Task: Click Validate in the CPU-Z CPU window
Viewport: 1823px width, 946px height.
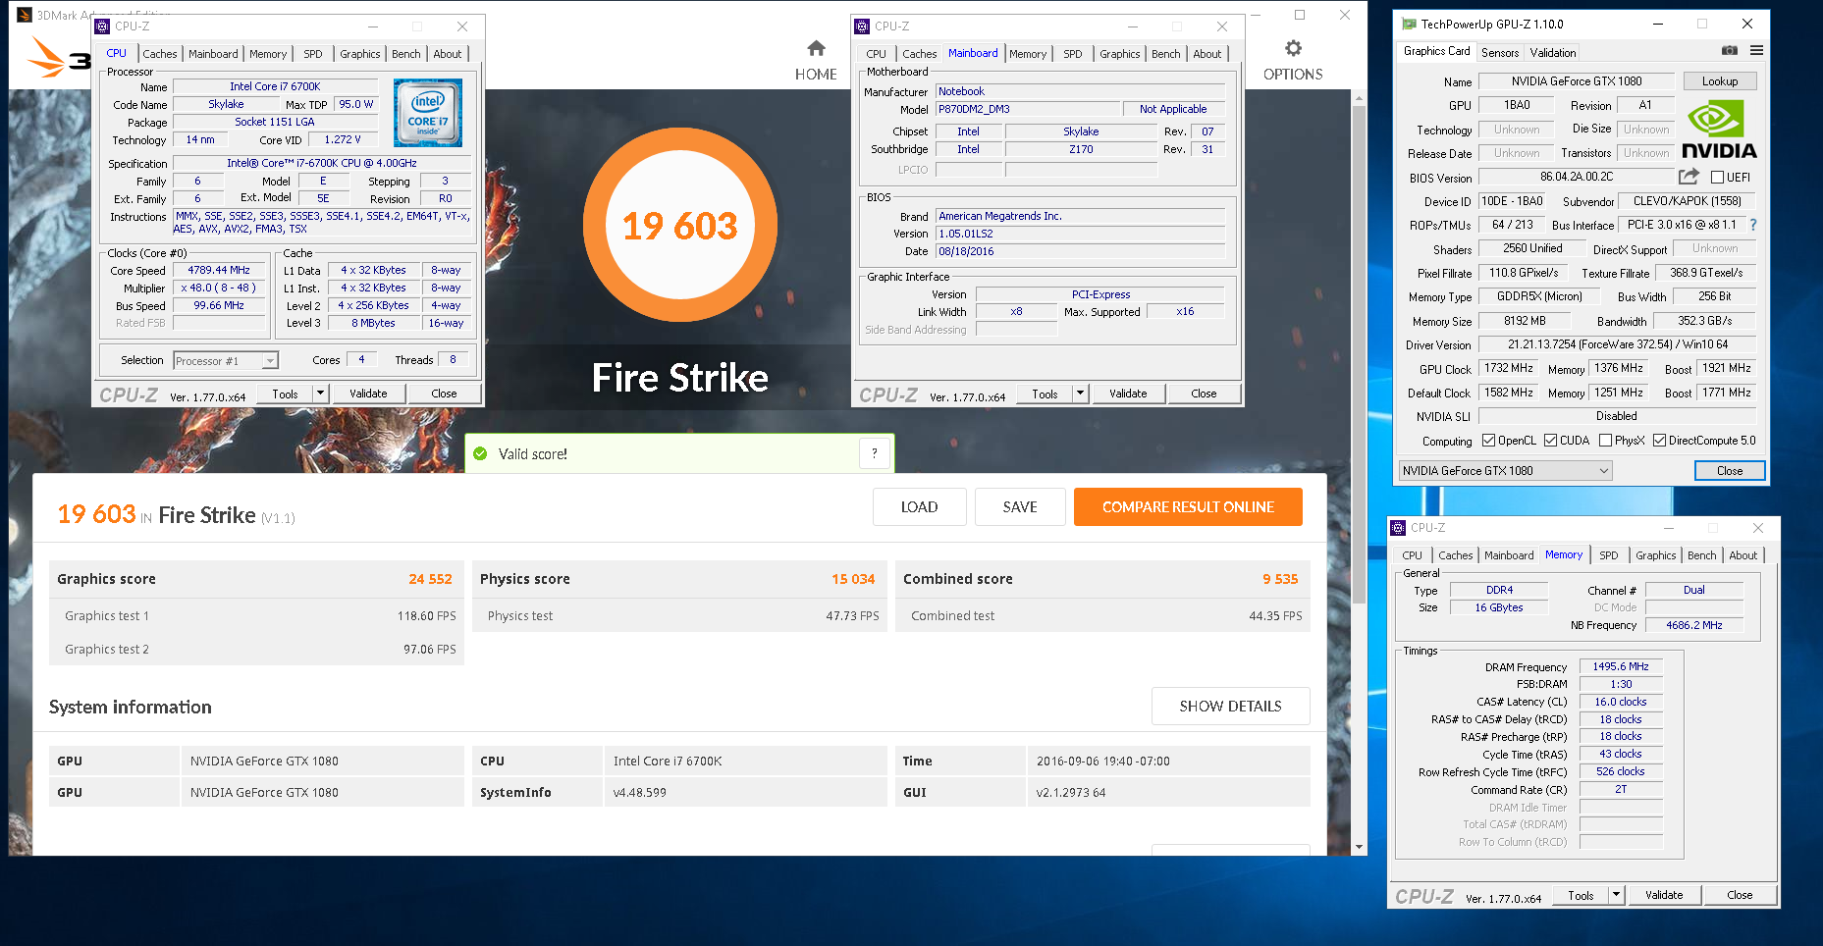Action: pyautogui.click(x=368, y=394)
